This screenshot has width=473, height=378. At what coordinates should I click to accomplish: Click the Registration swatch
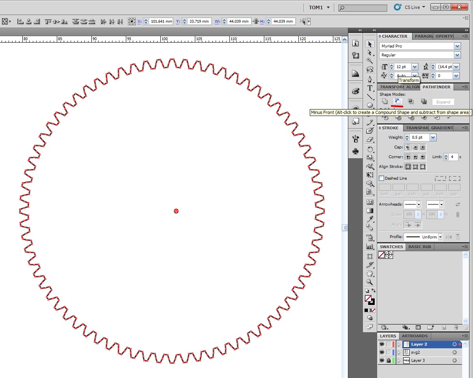(x=389, y=255)
